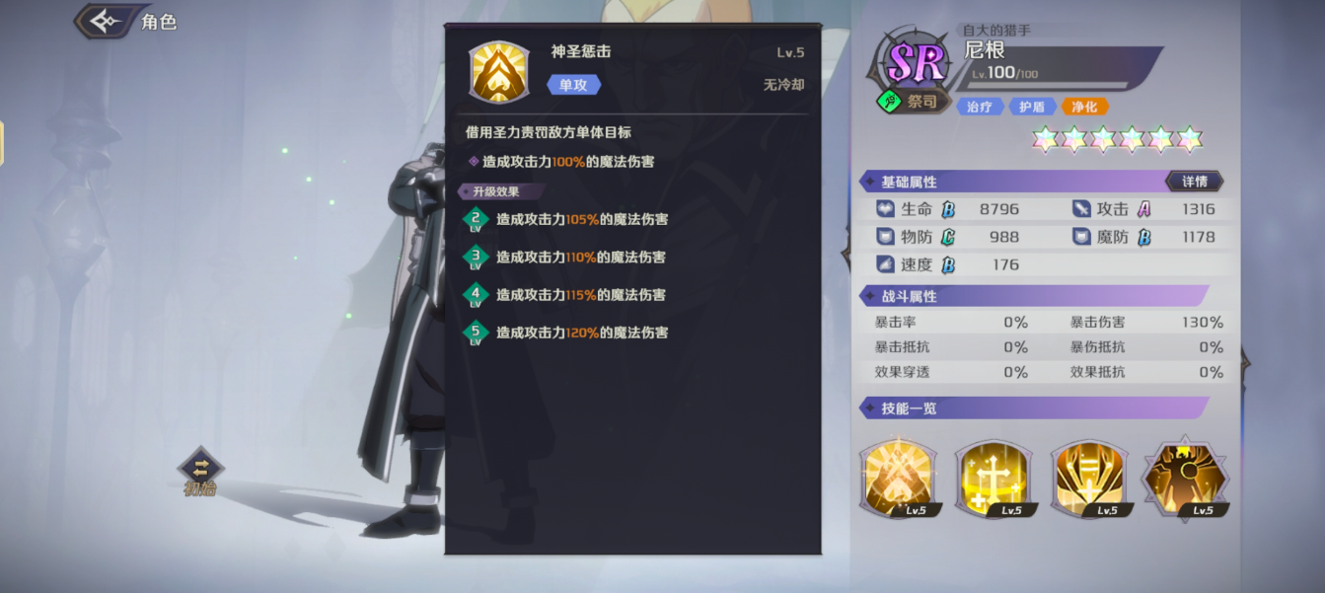Click the 技能一览 section header

pyautogui.click(x=1034, y=408)
